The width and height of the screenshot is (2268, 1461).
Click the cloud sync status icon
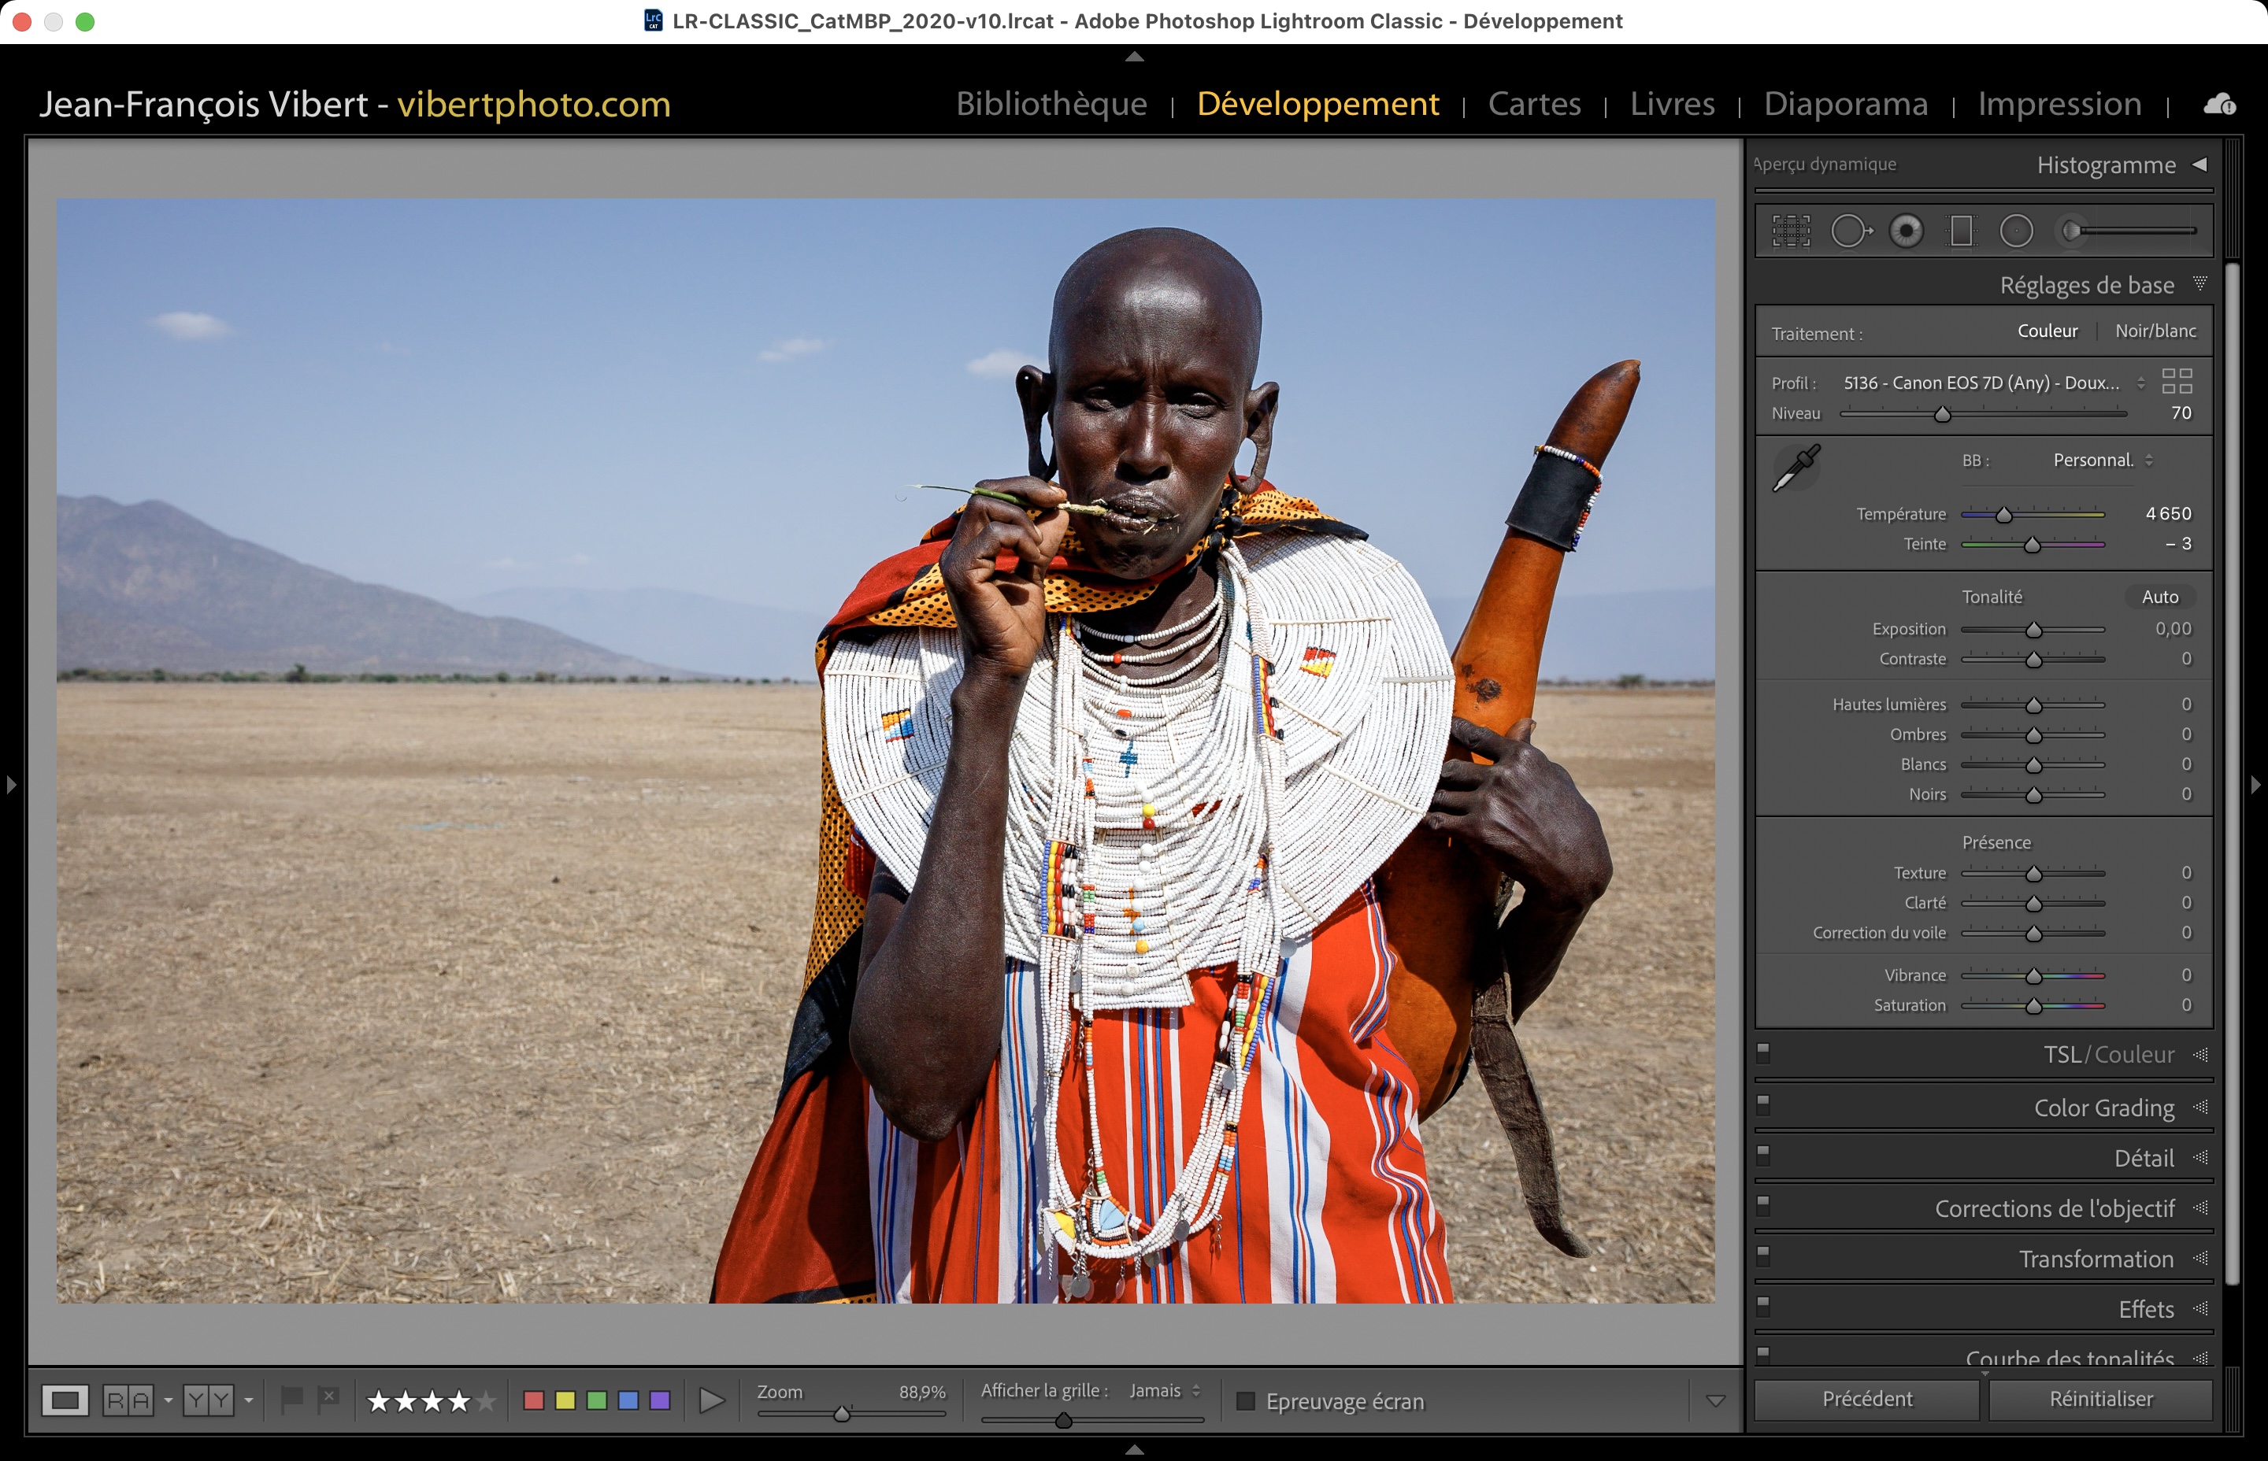pos(2220,105)
